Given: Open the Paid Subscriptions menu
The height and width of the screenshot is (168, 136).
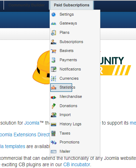Looking at the screenshot, I should point(72,5).
